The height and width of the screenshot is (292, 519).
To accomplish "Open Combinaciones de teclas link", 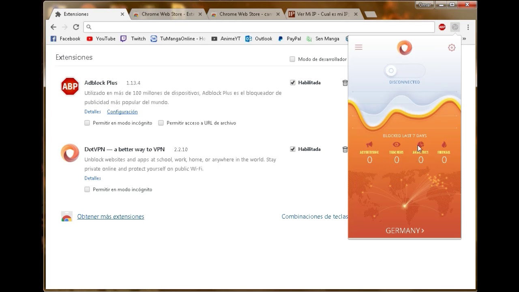I will point(315,217).
